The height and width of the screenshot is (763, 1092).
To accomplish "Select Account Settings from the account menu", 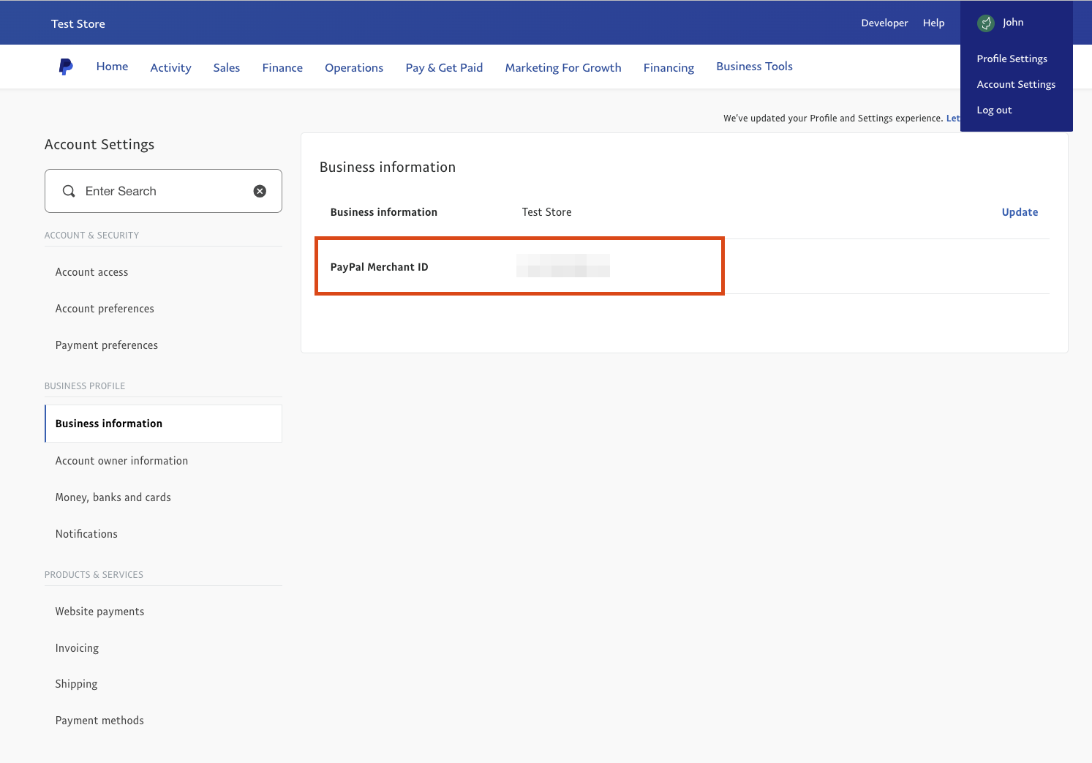I will (x=1016, y=83).
